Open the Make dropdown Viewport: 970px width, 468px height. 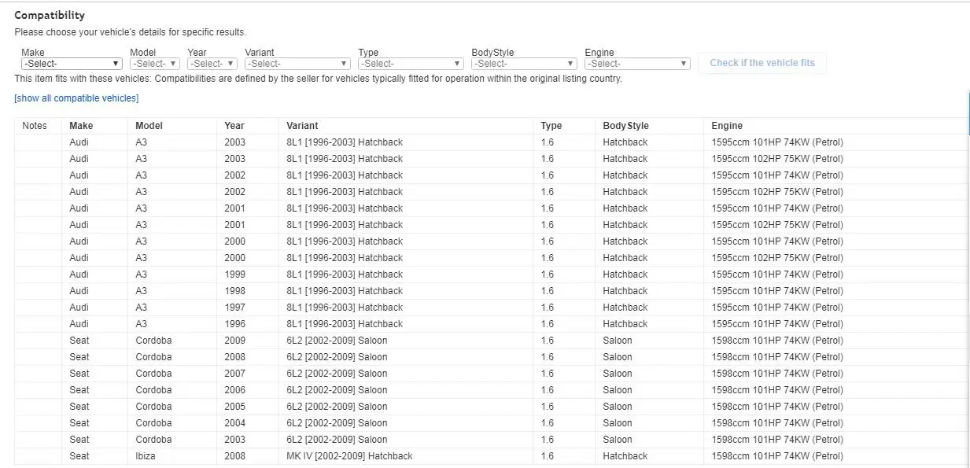(72, 64)
